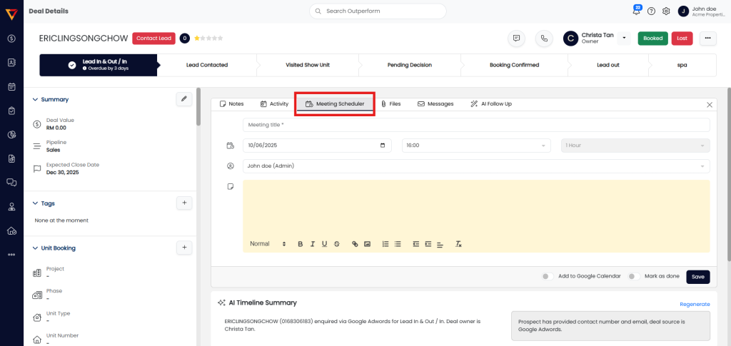The image size is (731, 346).
Task: Switch to the AI Follow Up tab
Action: click(491, 104)
